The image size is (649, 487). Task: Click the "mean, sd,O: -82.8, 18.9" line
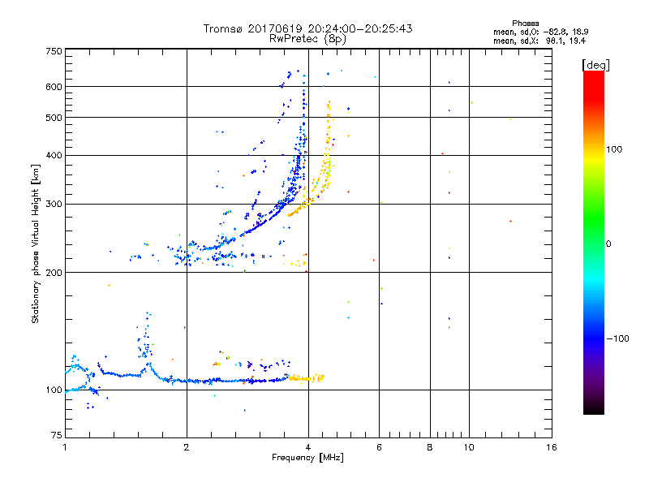coord(540,32)
